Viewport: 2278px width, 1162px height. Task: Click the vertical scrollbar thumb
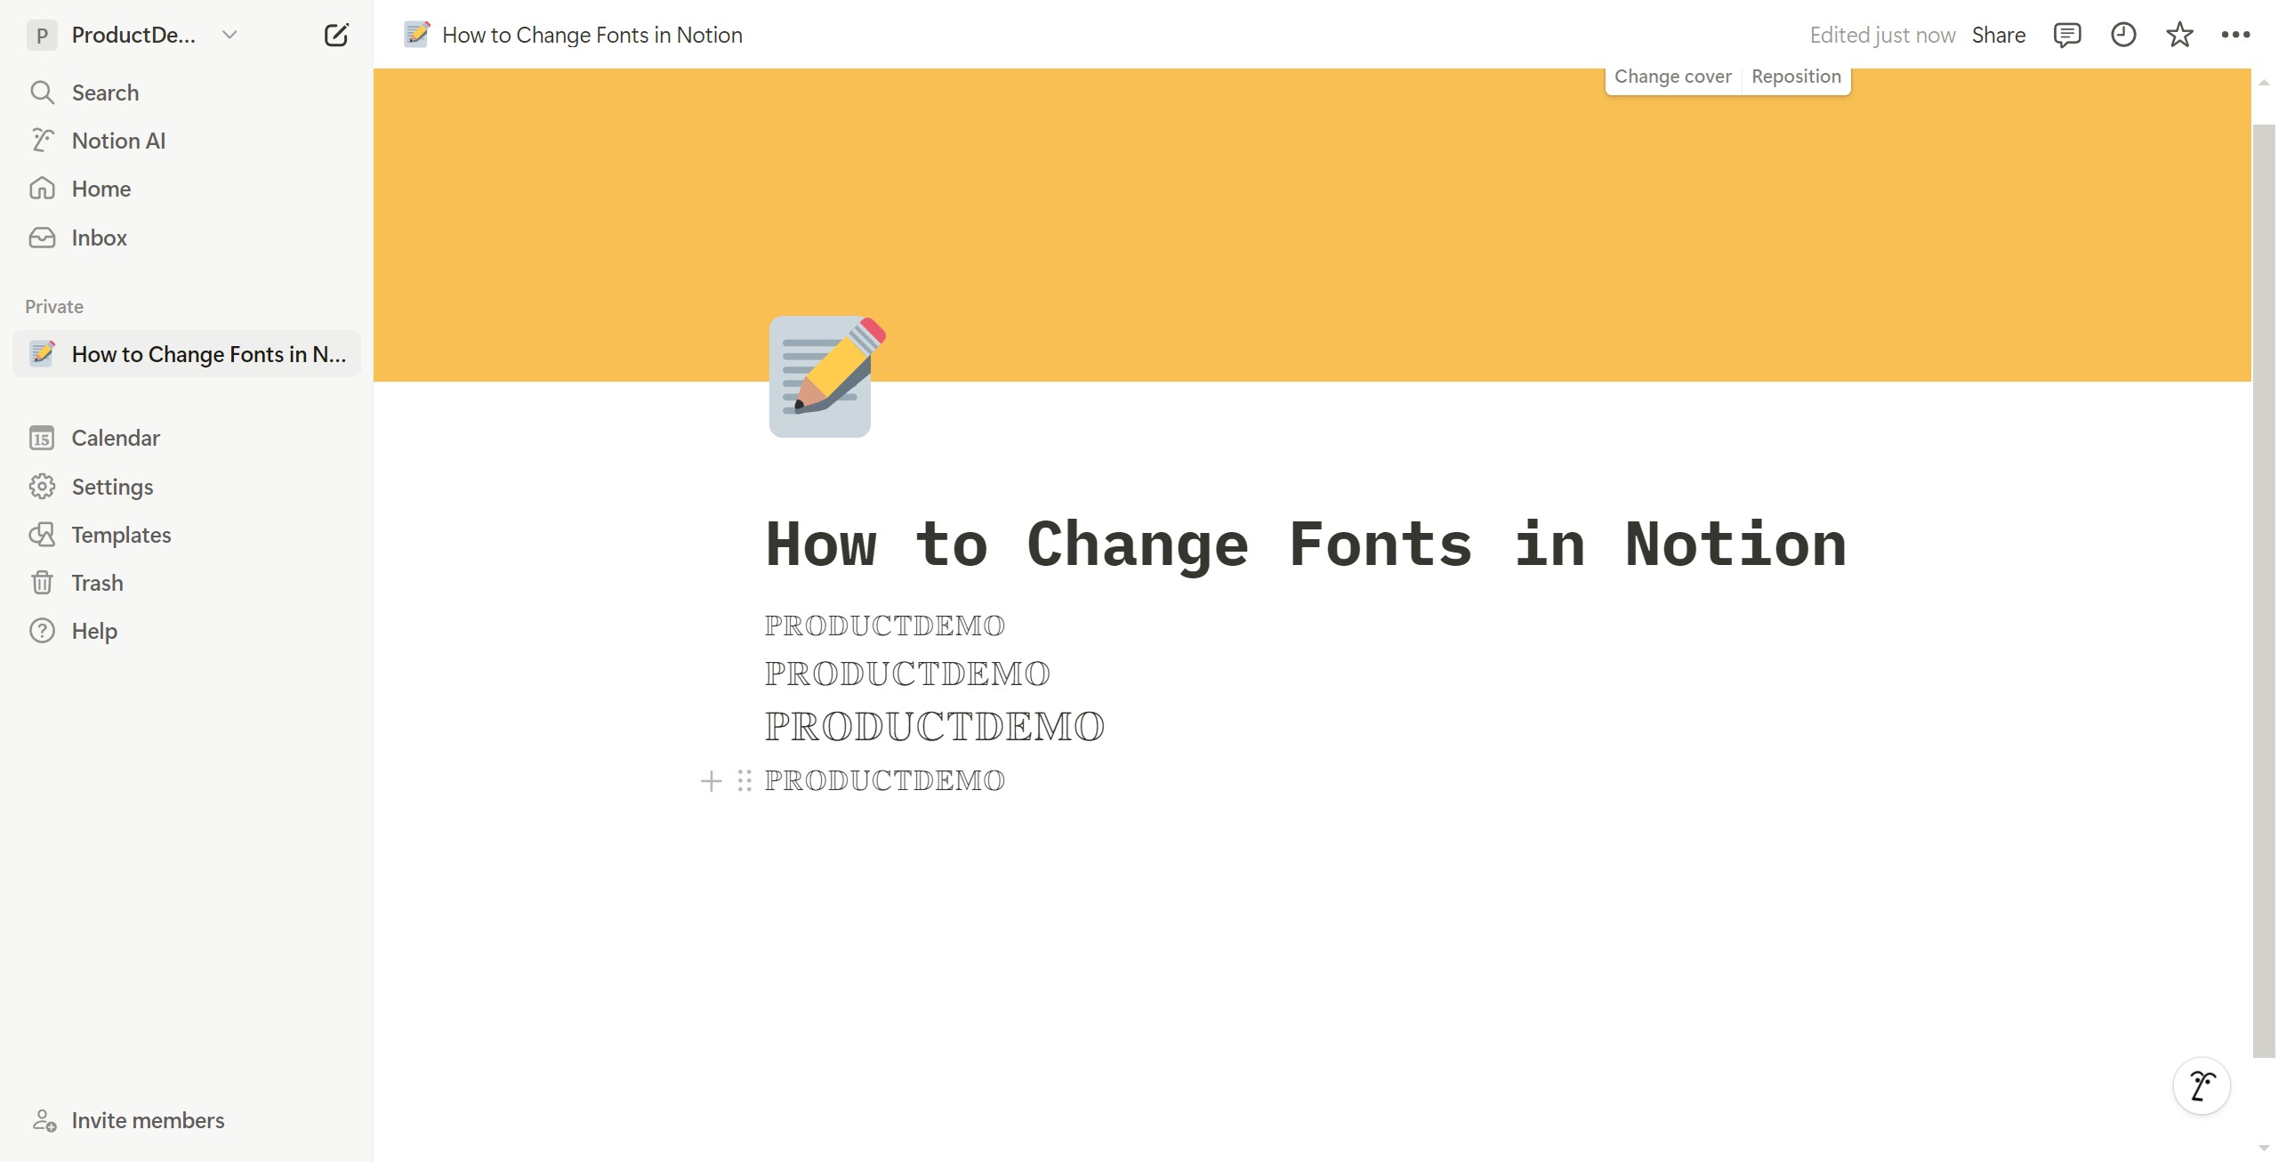pos(2264,592)
